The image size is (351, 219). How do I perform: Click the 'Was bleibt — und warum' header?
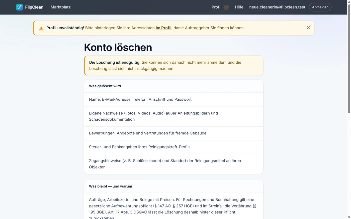[173, 186]
